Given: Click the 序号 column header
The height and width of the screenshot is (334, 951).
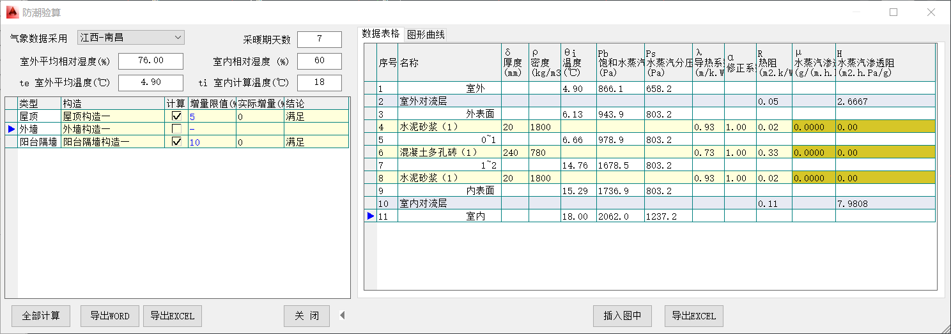Looking at the screenshot, I should pyautogui.click(x=387, y=63).
